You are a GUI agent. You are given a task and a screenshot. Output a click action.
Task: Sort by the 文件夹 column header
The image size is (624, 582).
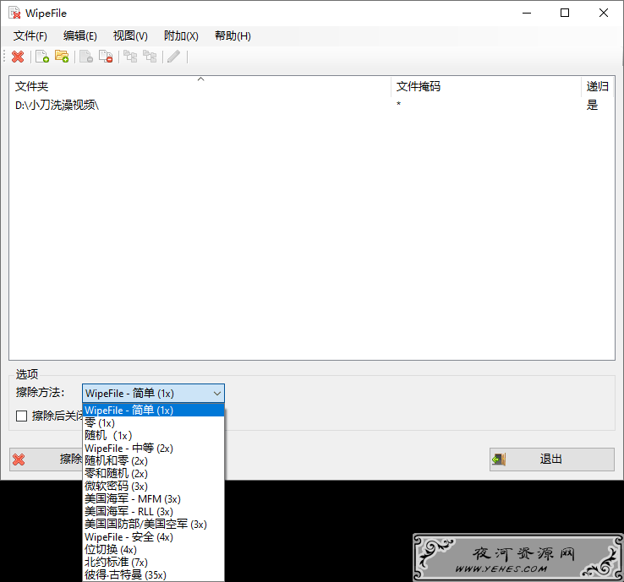(200, 86)
